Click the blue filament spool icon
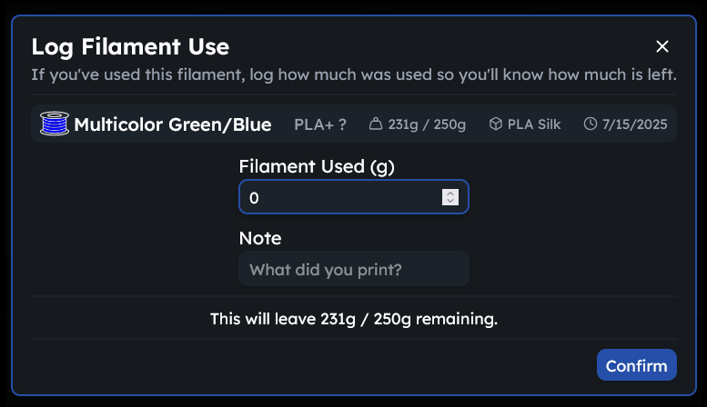 click(55, 124)
